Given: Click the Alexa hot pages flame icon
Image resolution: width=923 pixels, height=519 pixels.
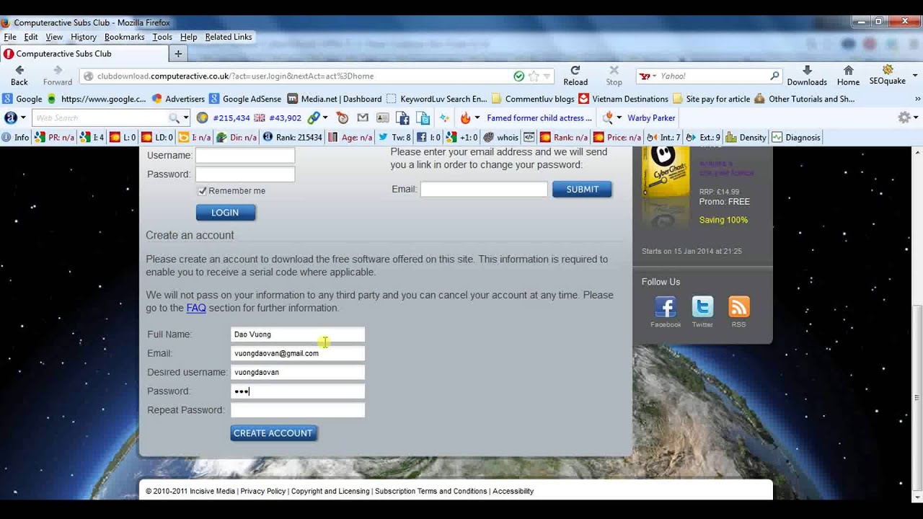Looking at the screenshot, I should (465, 117).
